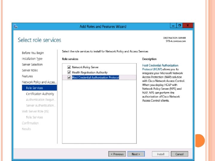Go to Before You Begin step
Image resolution: width=215 pixels, height=161 pixels.
click(33, 53)
